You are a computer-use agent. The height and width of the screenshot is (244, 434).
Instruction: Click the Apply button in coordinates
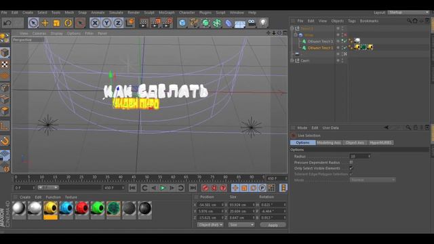pyautogui.click(x=273, y=225)
